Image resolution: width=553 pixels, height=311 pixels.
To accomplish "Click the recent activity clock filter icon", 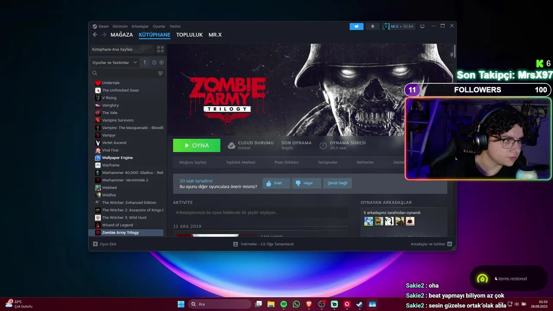I will pos(154,63).
